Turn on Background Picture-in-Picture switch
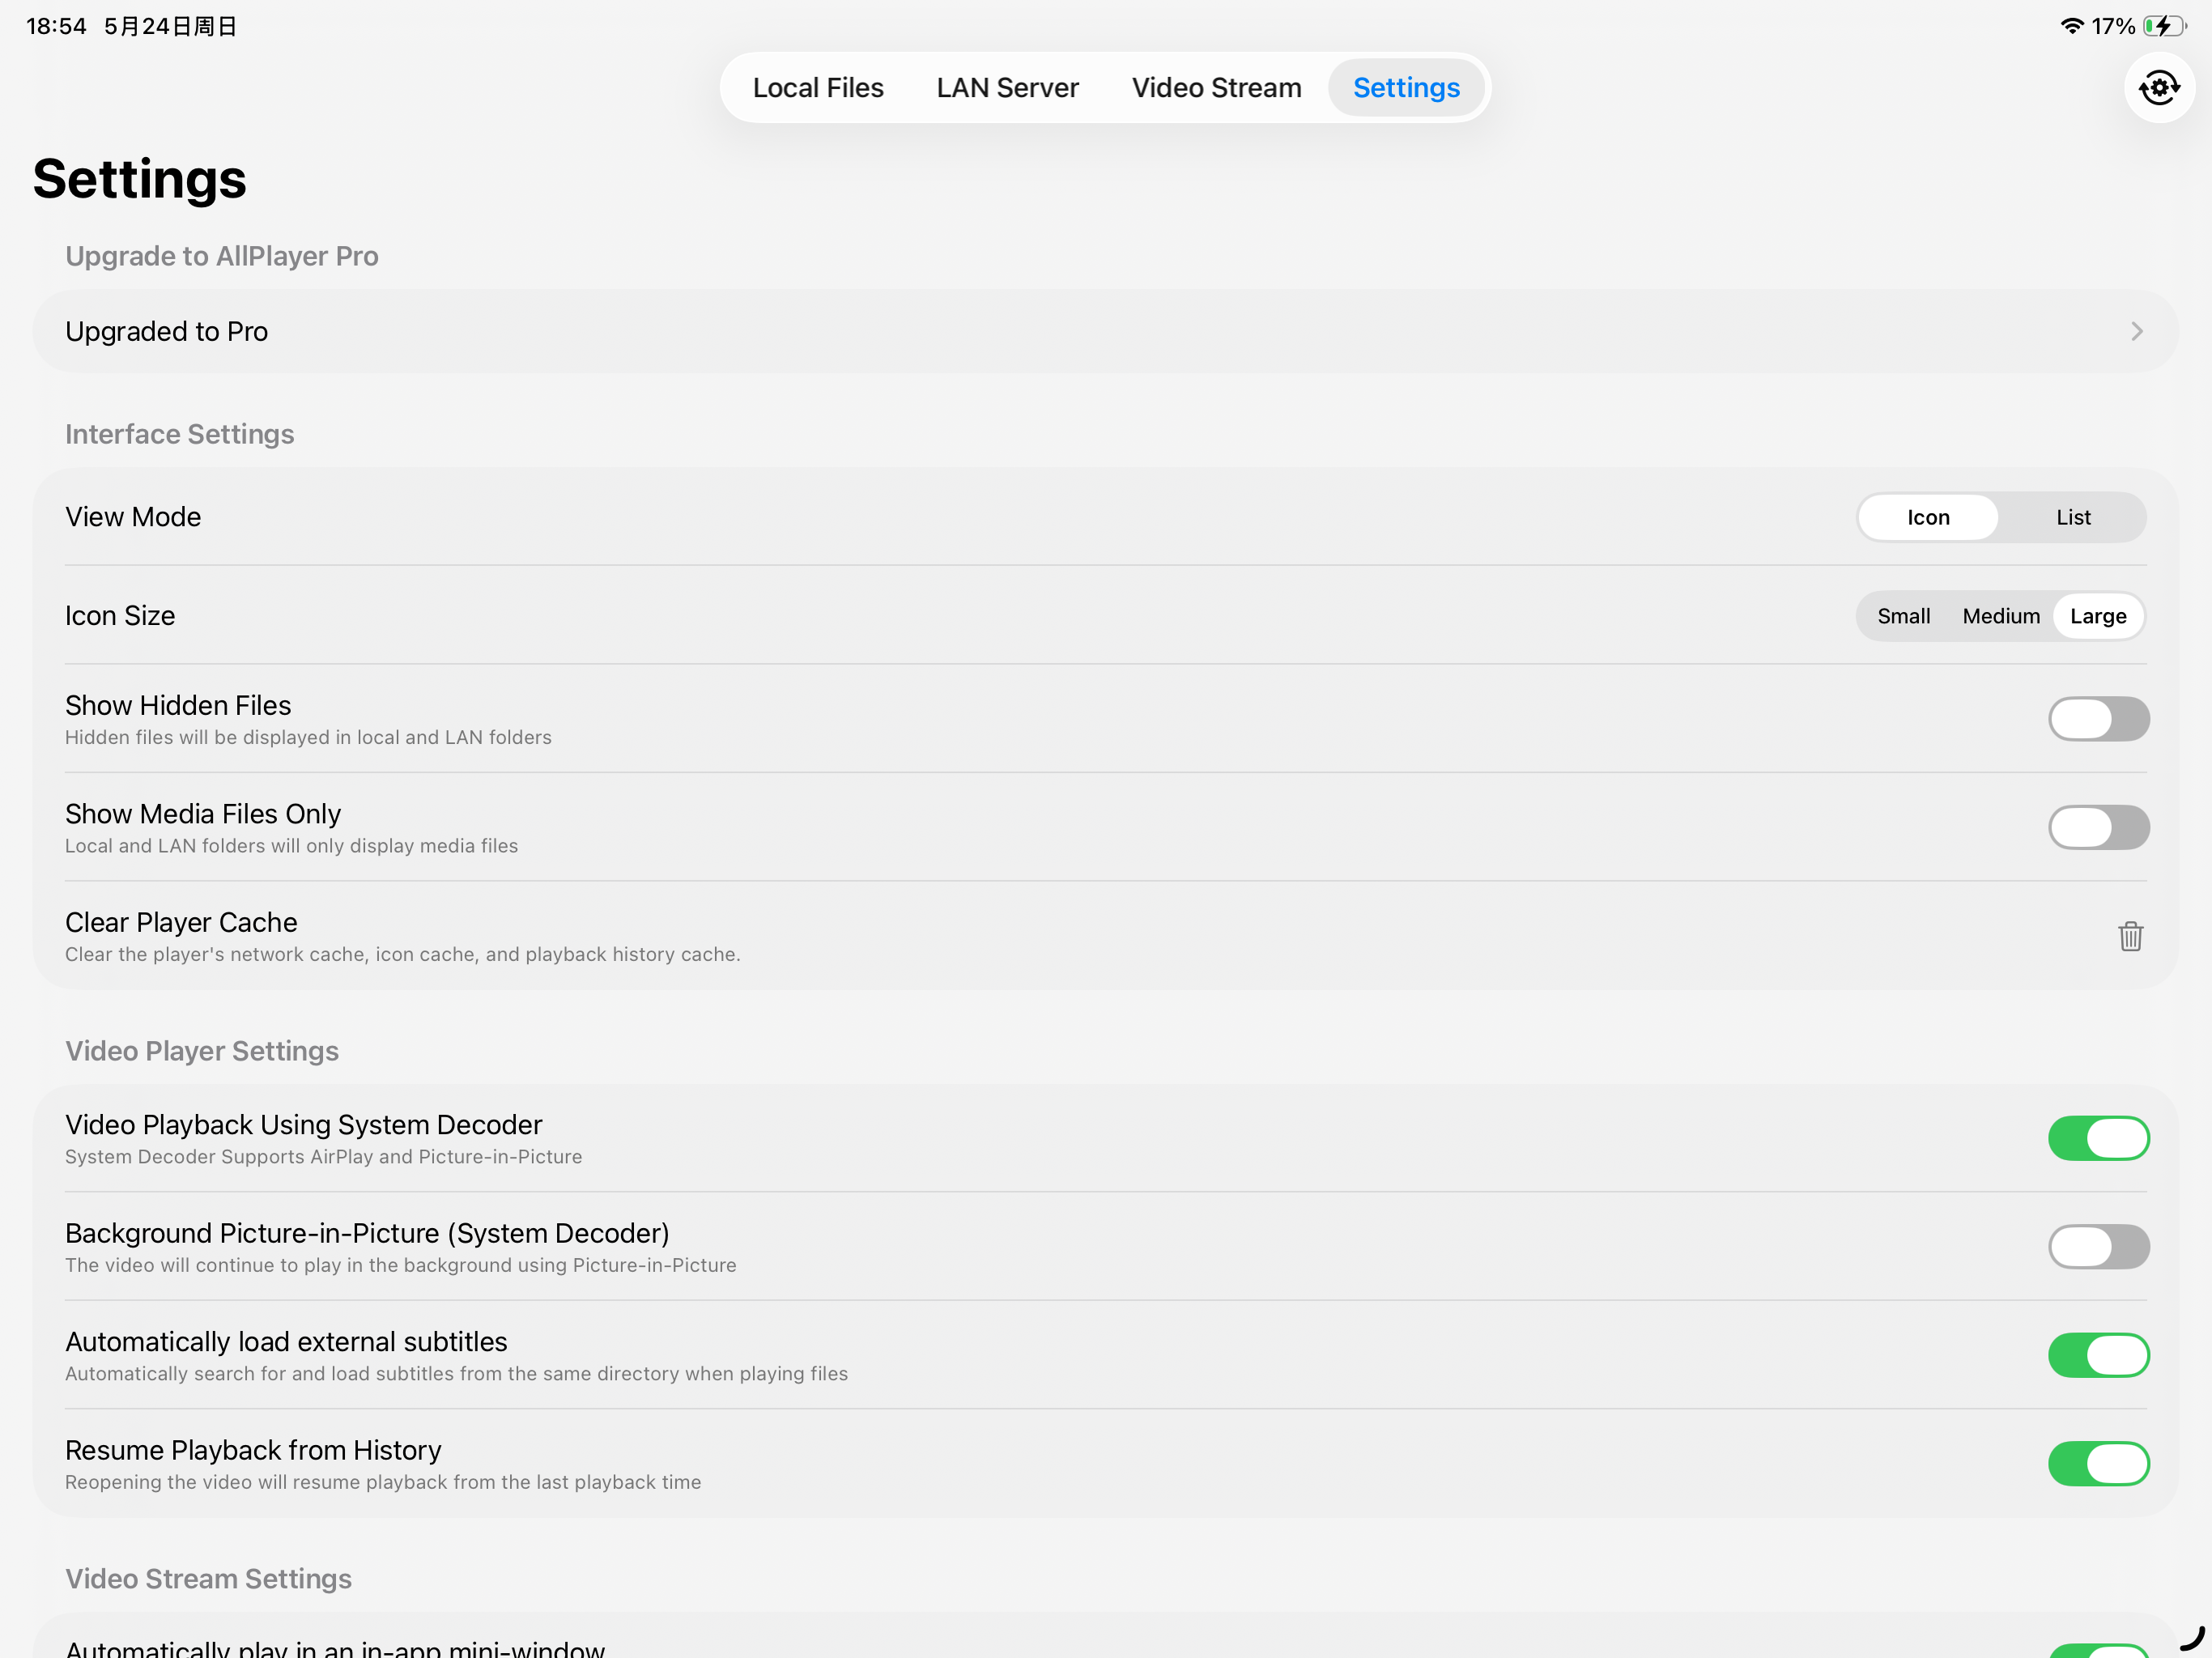The height and width of the screenshot is (1658, 2212). point(2098,1247)
